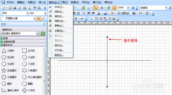Click the increase indent icon
Viewport: 172px width, 95px height.
93,13
